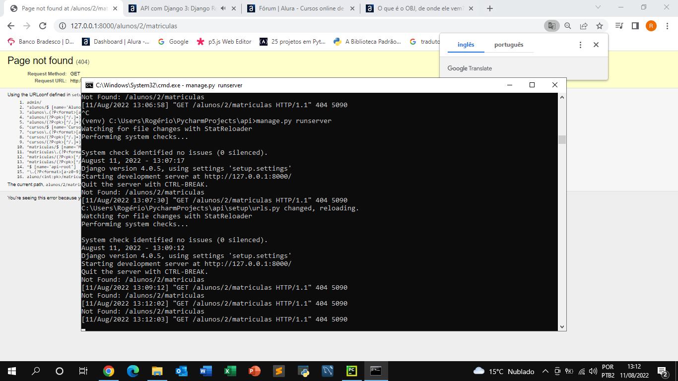Viewport: 678px width, 381px height.
Task: Close the 'Page not found' tab
Action: [x=114, y=8]
